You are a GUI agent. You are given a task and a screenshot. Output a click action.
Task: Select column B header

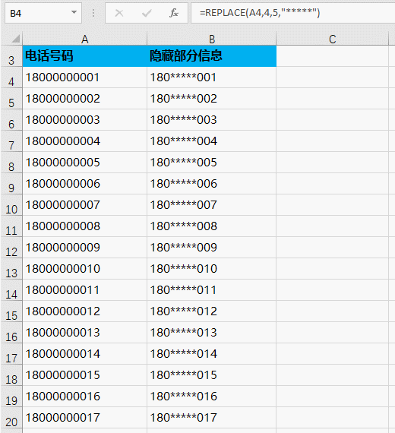[x=212, y=40]
